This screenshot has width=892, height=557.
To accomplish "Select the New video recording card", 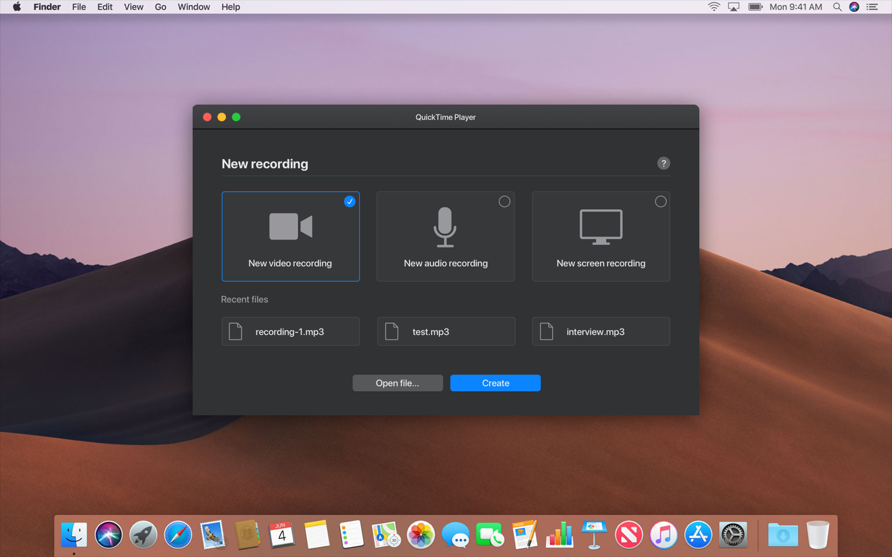I will click(291, 236).
